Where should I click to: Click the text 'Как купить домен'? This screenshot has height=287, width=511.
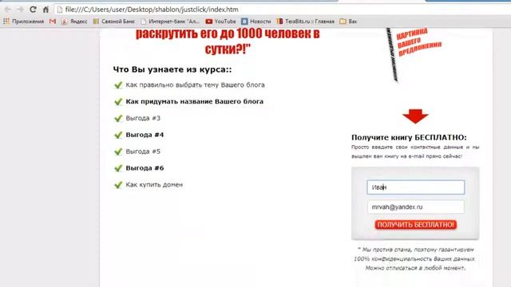coord(154,184)
